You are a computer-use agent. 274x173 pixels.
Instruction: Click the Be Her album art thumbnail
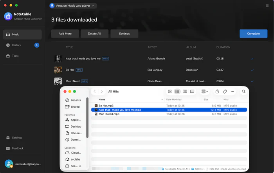(58, 70)
